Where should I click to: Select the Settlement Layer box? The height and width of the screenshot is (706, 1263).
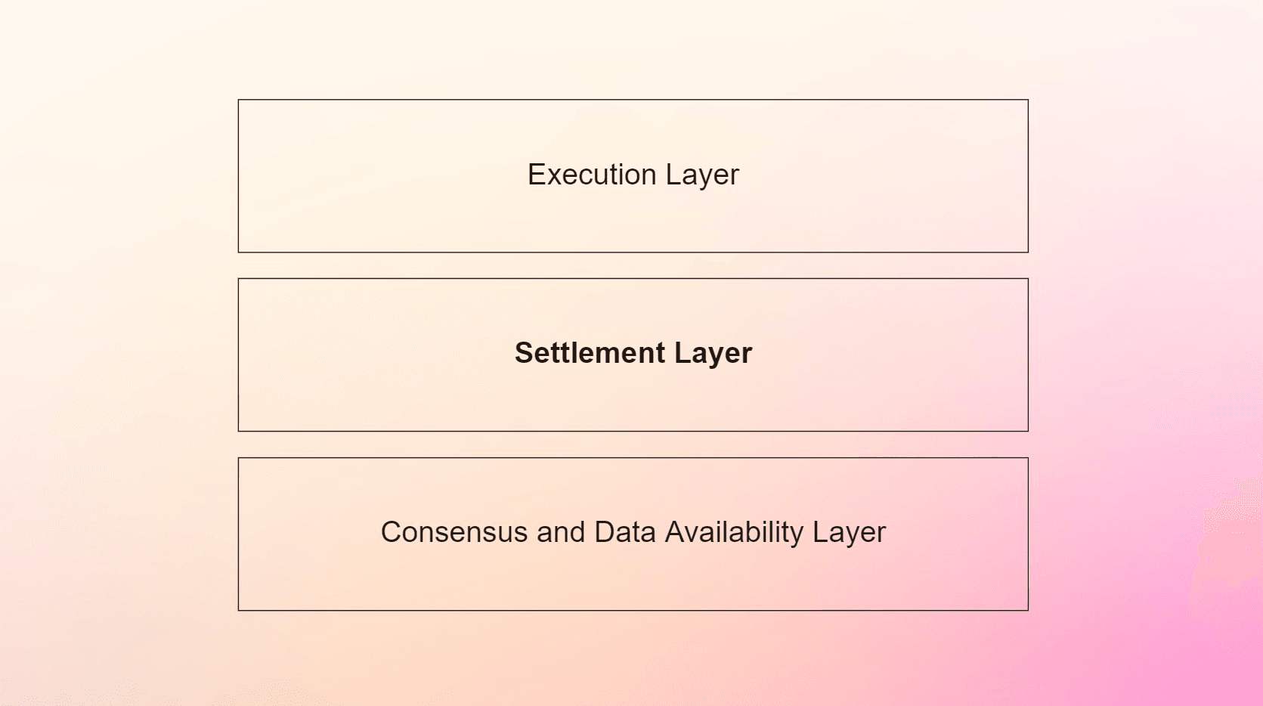[633, 355]
